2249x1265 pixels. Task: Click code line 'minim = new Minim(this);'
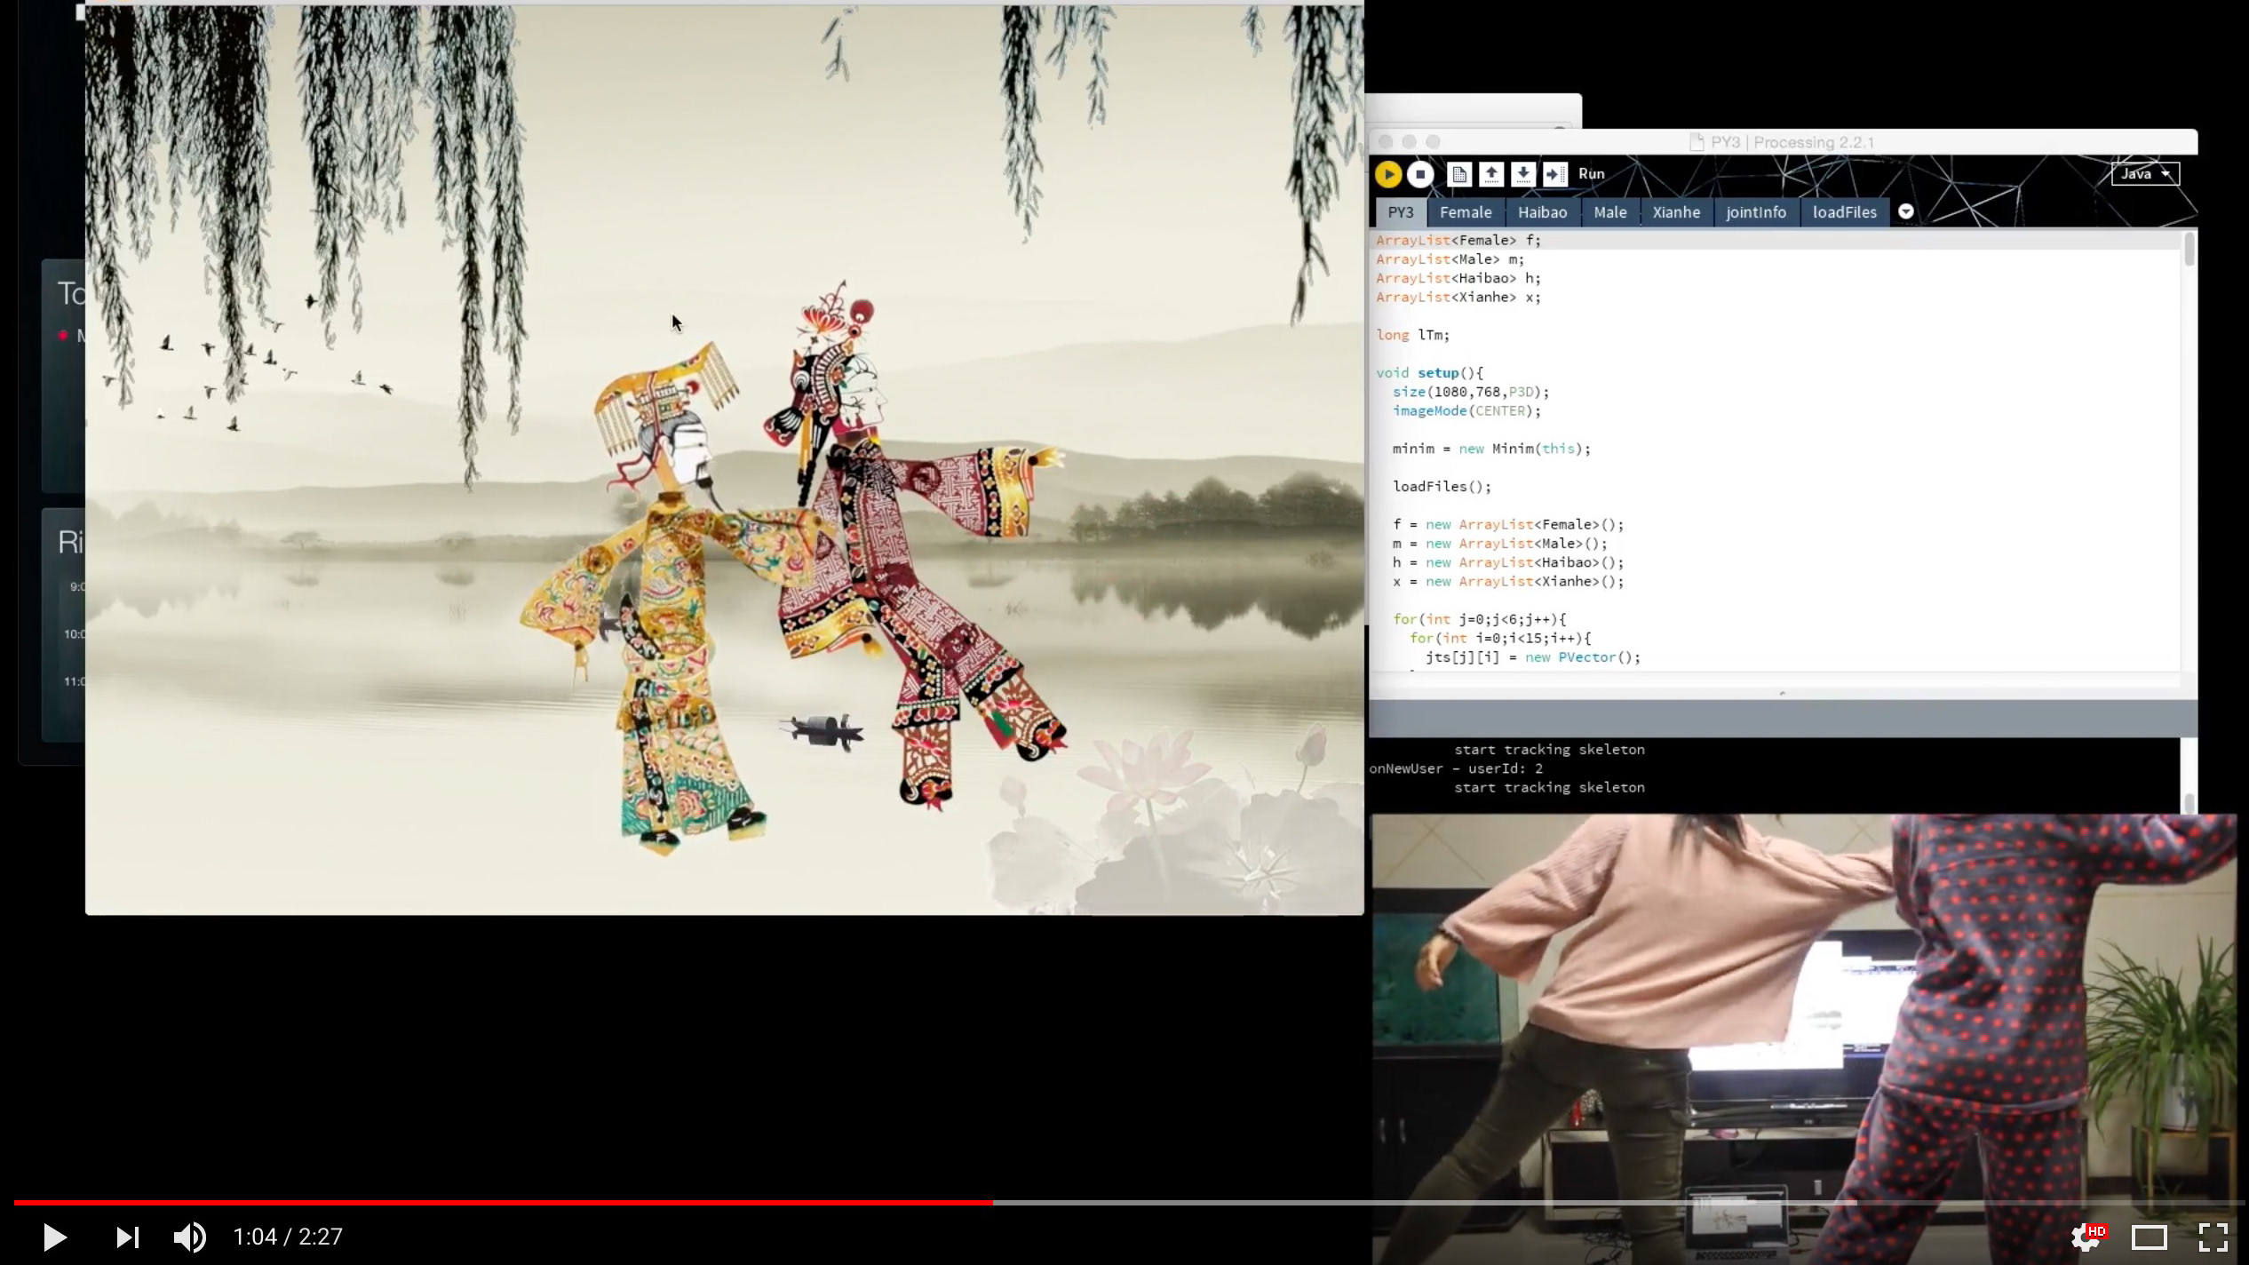click(1491, 449)
